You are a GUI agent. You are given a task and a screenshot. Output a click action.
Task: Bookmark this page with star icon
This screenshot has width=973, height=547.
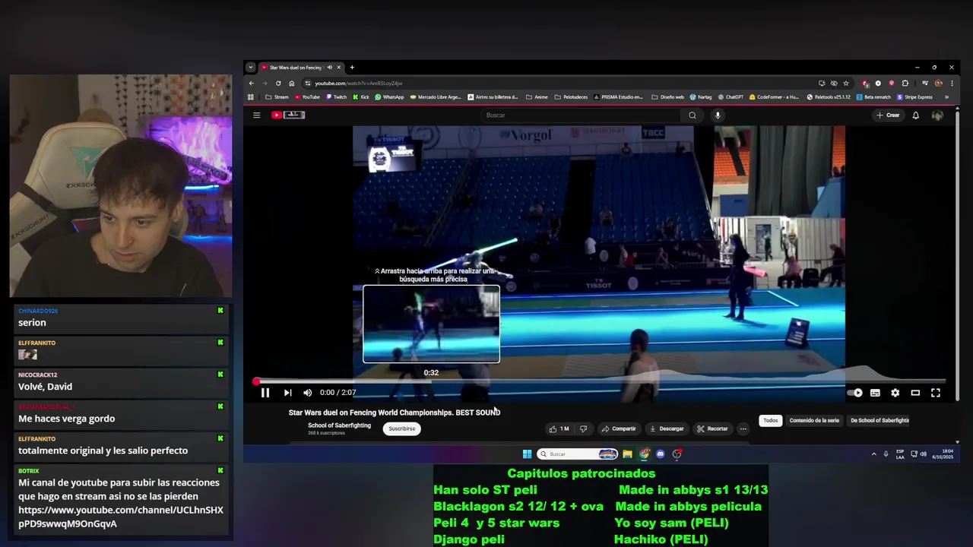pyautogui.click(x=846, y=83)
